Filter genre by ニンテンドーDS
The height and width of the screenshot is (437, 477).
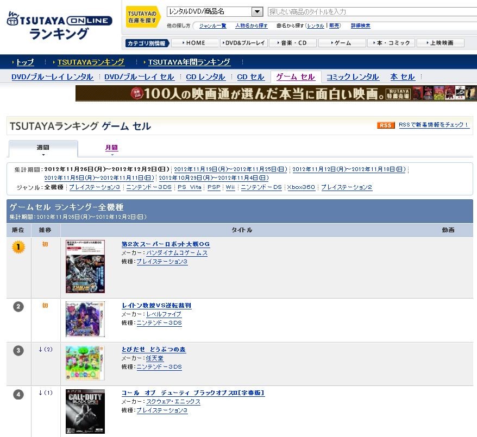pyautogui.click(x=262, y=187)
